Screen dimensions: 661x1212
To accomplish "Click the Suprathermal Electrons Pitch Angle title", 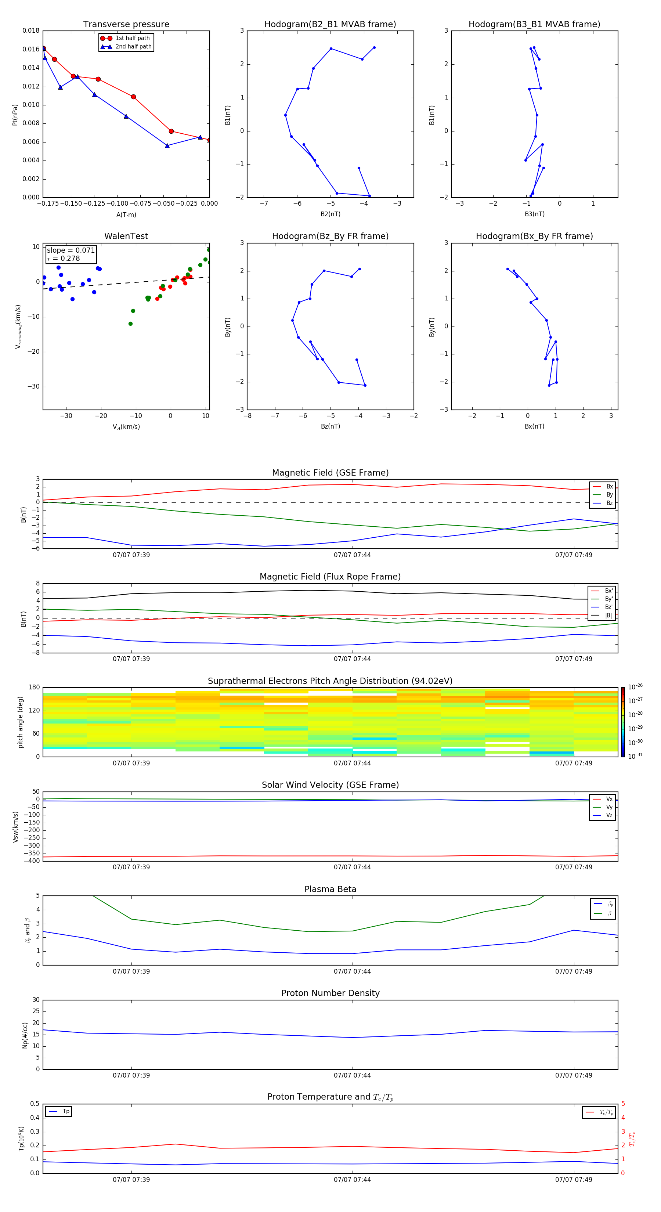I will [x=330, y=681].
